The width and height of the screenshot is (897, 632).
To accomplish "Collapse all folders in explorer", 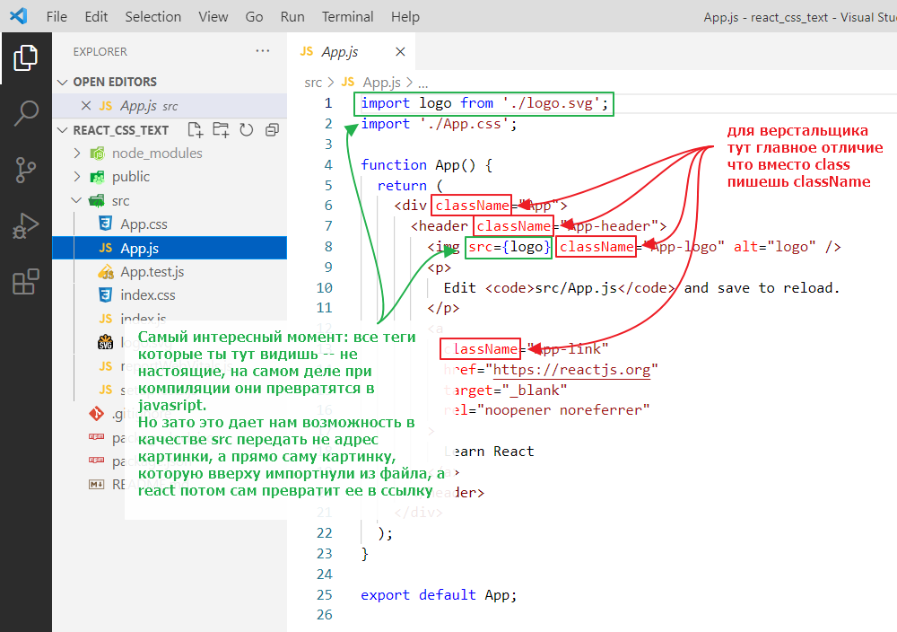I will coord(272,130).
